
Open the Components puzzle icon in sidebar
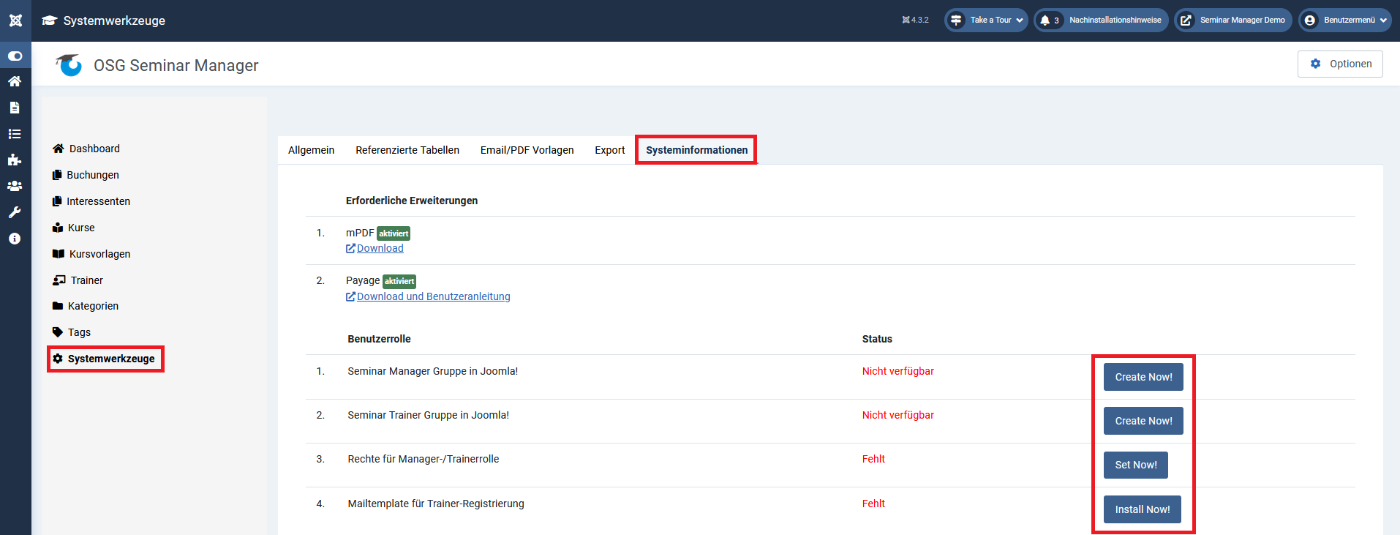15,160
